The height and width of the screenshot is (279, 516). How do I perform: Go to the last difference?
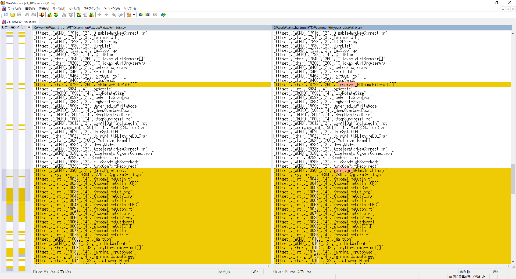point(92,15)
